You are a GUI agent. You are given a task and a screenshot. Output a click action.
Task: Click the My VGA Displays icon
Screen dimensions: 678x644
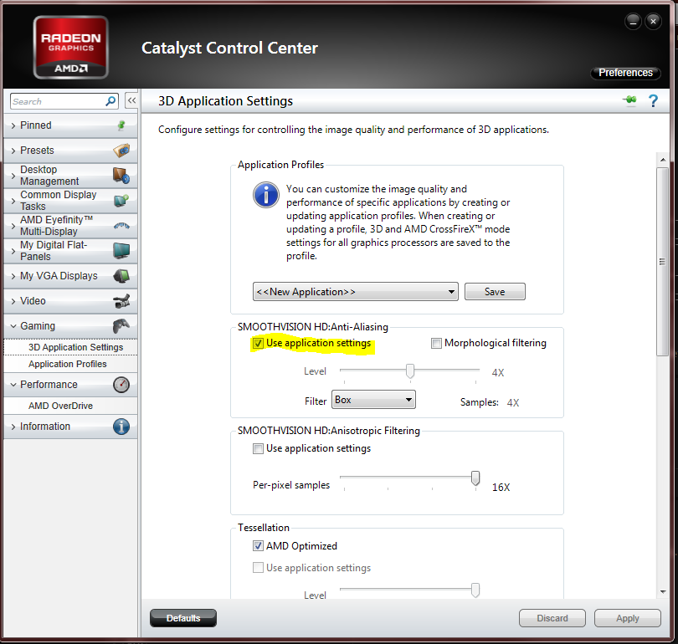tap(121, 275)
